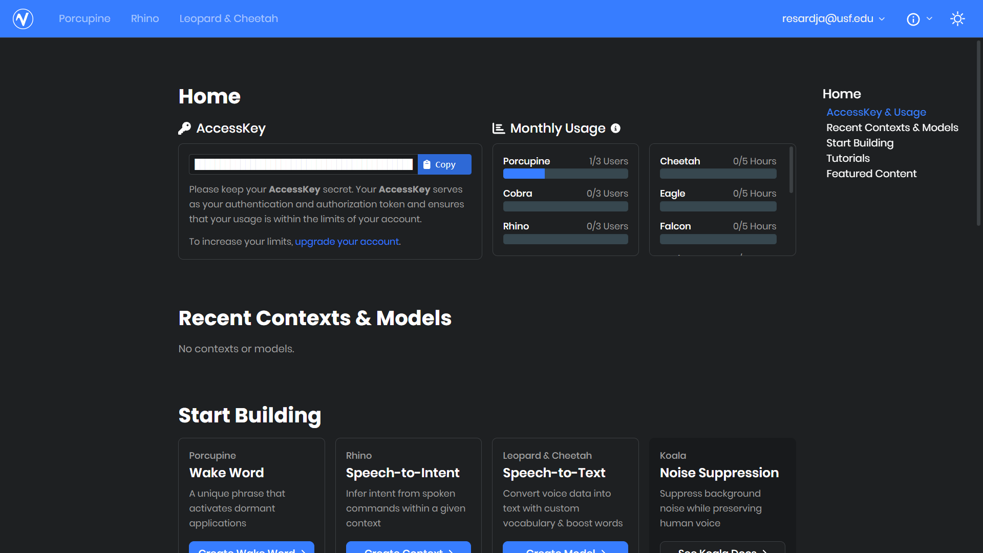Screen dimensions: 983x553
Task: Navigate to Featured Content sidebar link
Action: click(871, 174)
